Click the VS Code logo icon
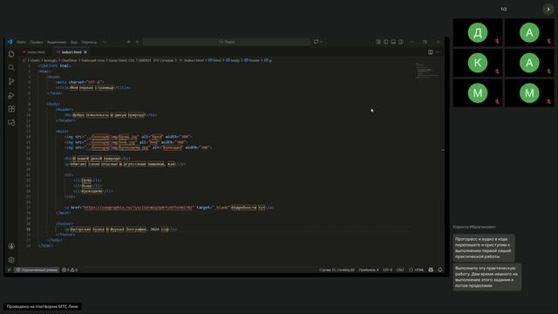This screenshot has width=558, height=314. click(10, 42)
